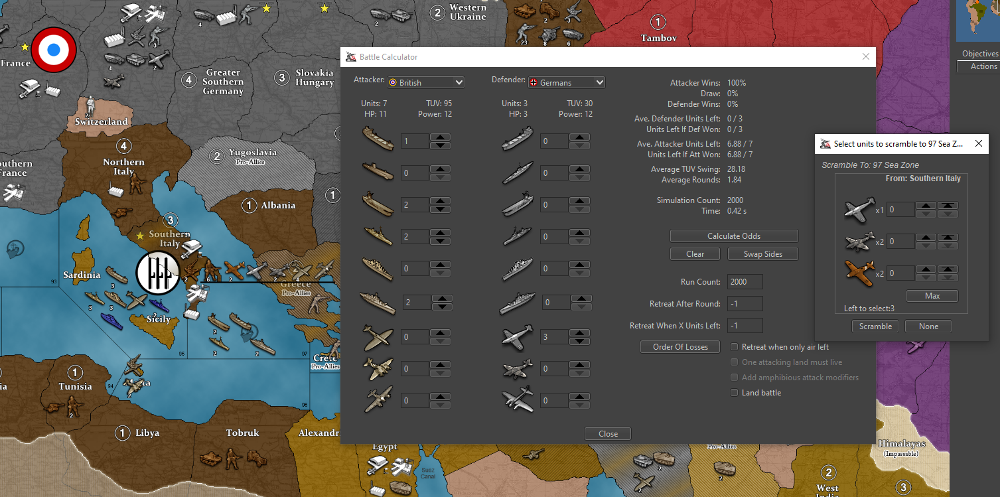Image resolution: width=1000 pixels, height=497 pixels.
Task: Click the British aircraft carrier unit icon
Action: point(378,204)
